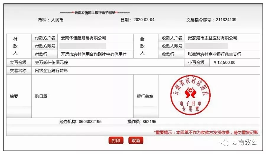Viewport: 266px width, 154px height.
Task: Click the 付款行 label cell
Action: [45, 54]
